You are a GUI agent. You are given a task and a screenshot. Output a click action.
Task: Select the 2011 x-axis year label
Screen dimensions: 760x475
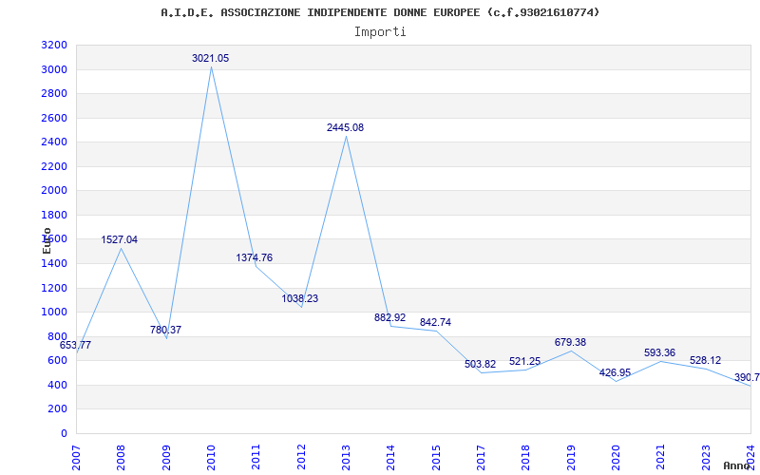pyautogui.click(x=256, y=458)
